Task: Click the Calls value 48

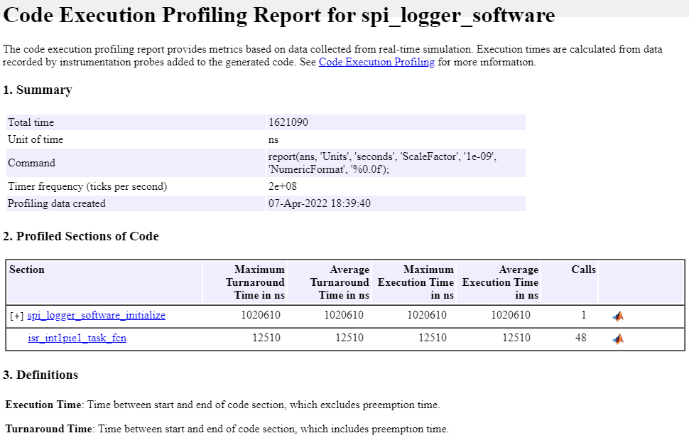Action: pos(580,338)
